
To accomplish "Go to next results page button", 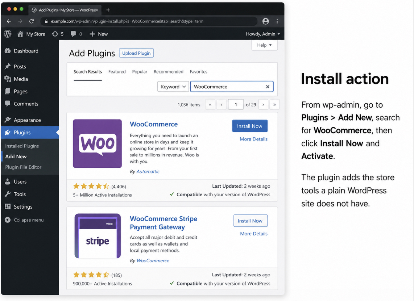I will click(x=263, y=104).
